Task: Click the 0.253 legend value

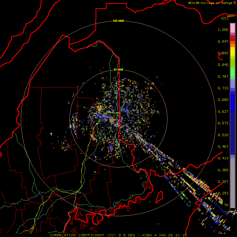Action: (x=223, y=193)
